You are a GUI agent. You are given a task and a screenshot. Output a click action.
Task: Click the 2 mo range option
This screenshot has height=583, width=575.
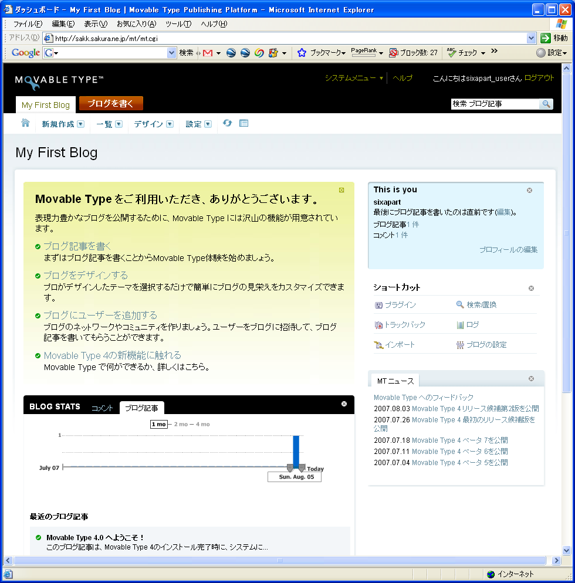[181, 424]
